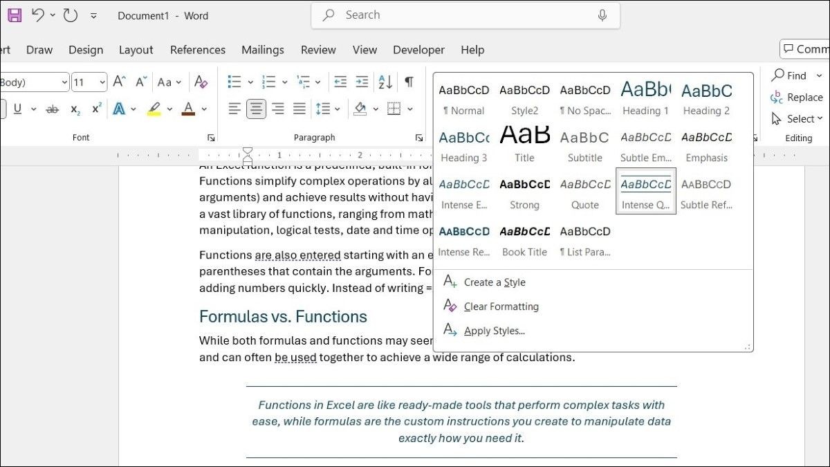The height and width of the screenshot is (467, 830).
Task: Apply the Normal style
Action: click(x=464, y=99)
